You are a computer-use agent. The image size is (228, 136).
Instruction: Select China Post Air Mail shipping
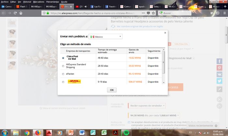[63, 58]
